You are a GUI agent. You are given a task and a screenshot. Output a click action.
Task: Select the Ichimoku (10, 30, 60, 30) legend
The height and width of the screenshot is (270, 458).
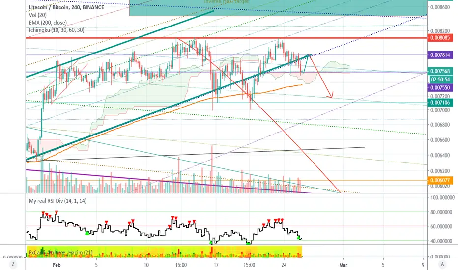point(57,30)
